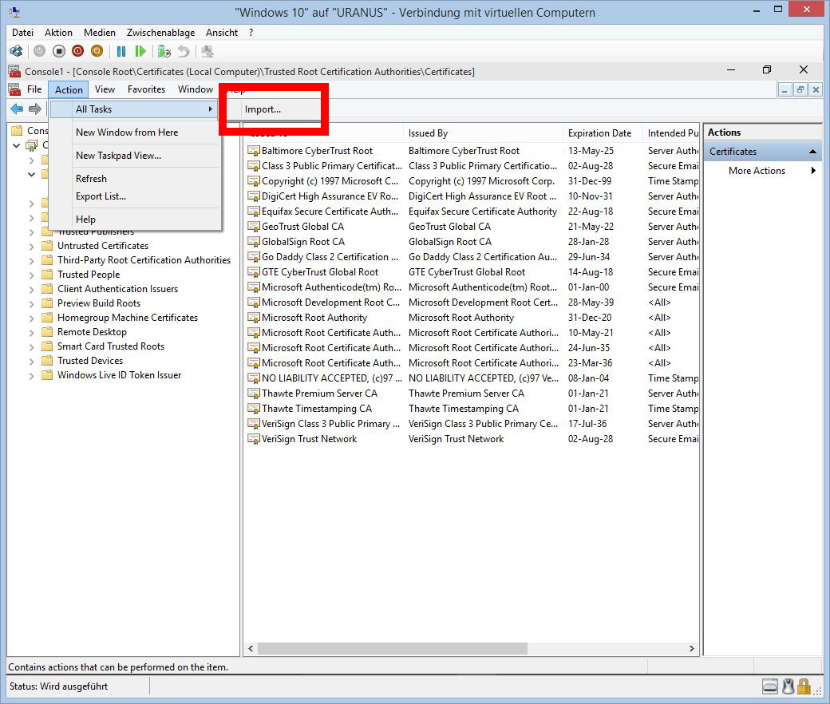830x704 pixels.
Task: Click the orange Save state icon
Action: (x=97, y=51)
